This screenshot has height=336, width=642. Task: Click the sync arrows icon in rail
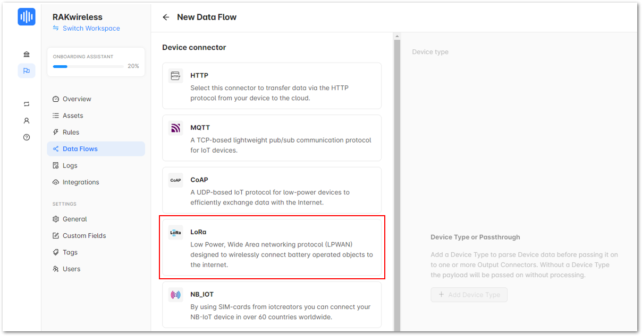[27, 104]
